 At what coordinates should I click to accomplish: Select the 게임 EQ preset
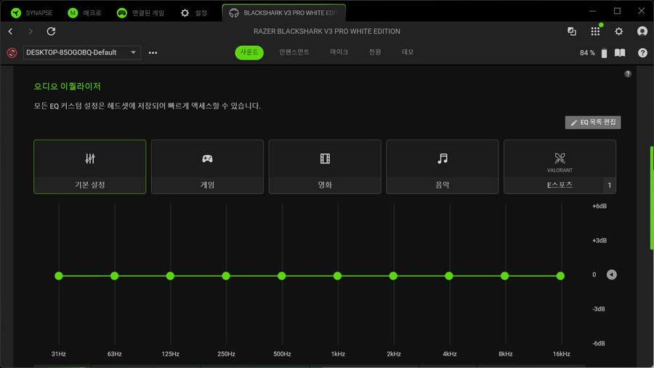pos(207,167)
